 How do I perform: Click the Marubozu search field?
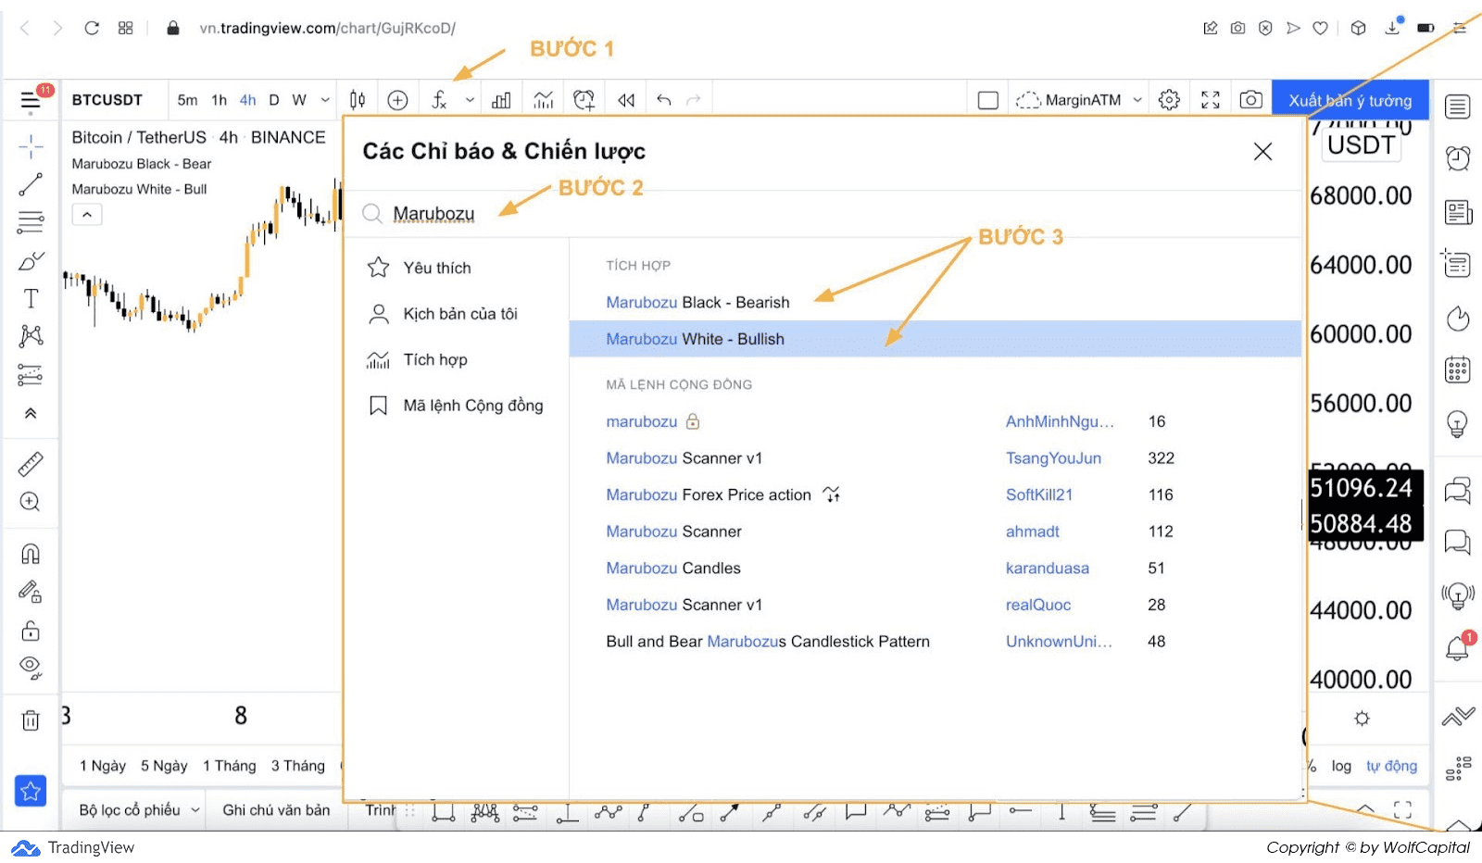pyautogui.click(x=823, y=214)
